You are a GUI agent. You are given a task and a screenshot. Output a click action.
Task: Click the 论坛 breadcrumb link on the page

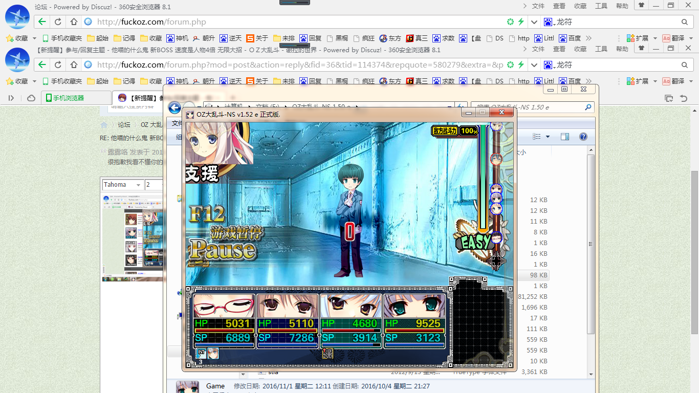pos(124,125)
